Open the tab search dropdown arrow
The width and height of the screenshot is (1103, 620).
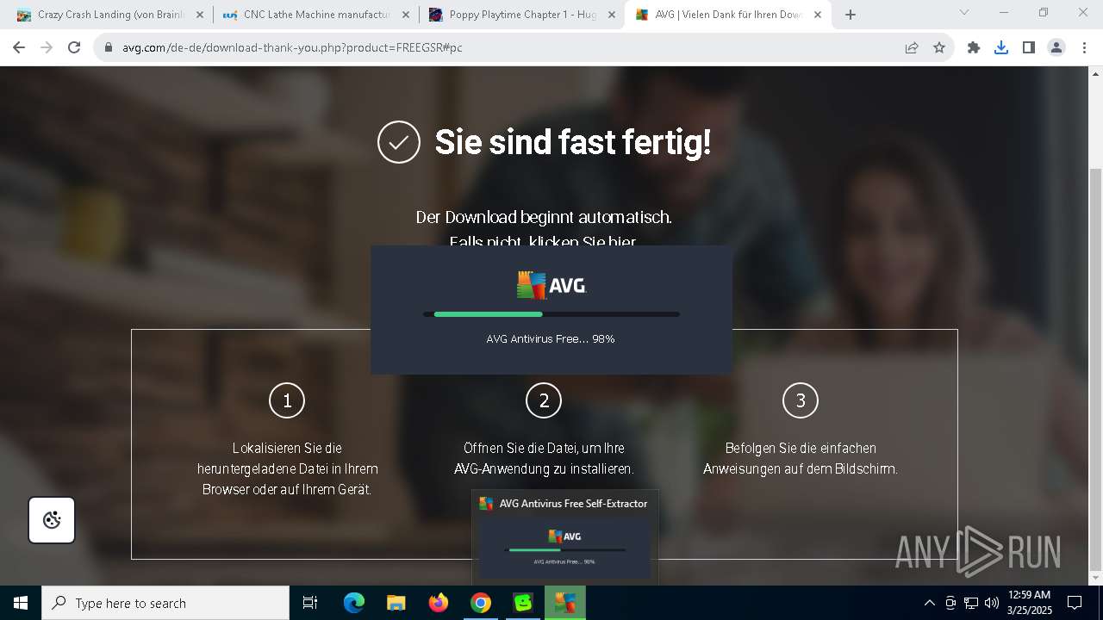point(964,12)
